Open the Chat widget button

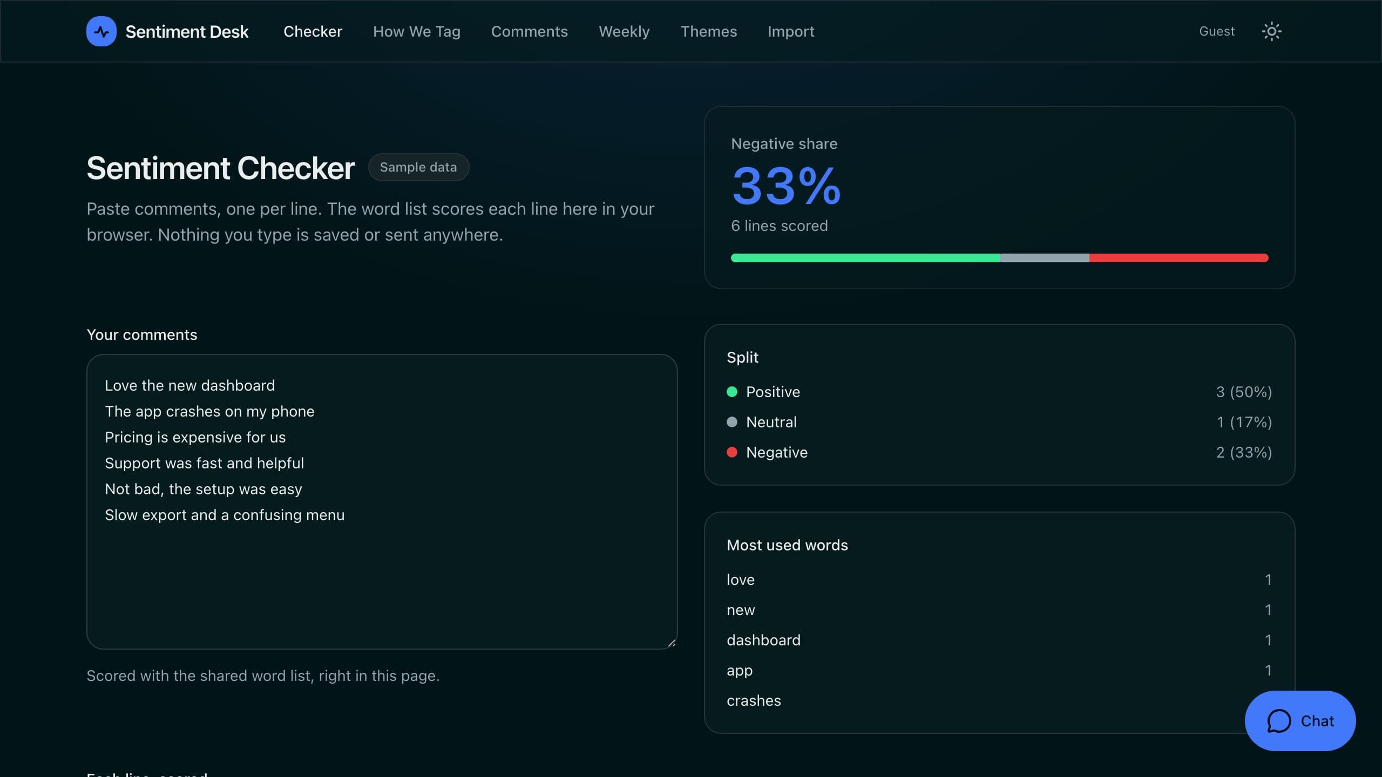[1300, 721]
